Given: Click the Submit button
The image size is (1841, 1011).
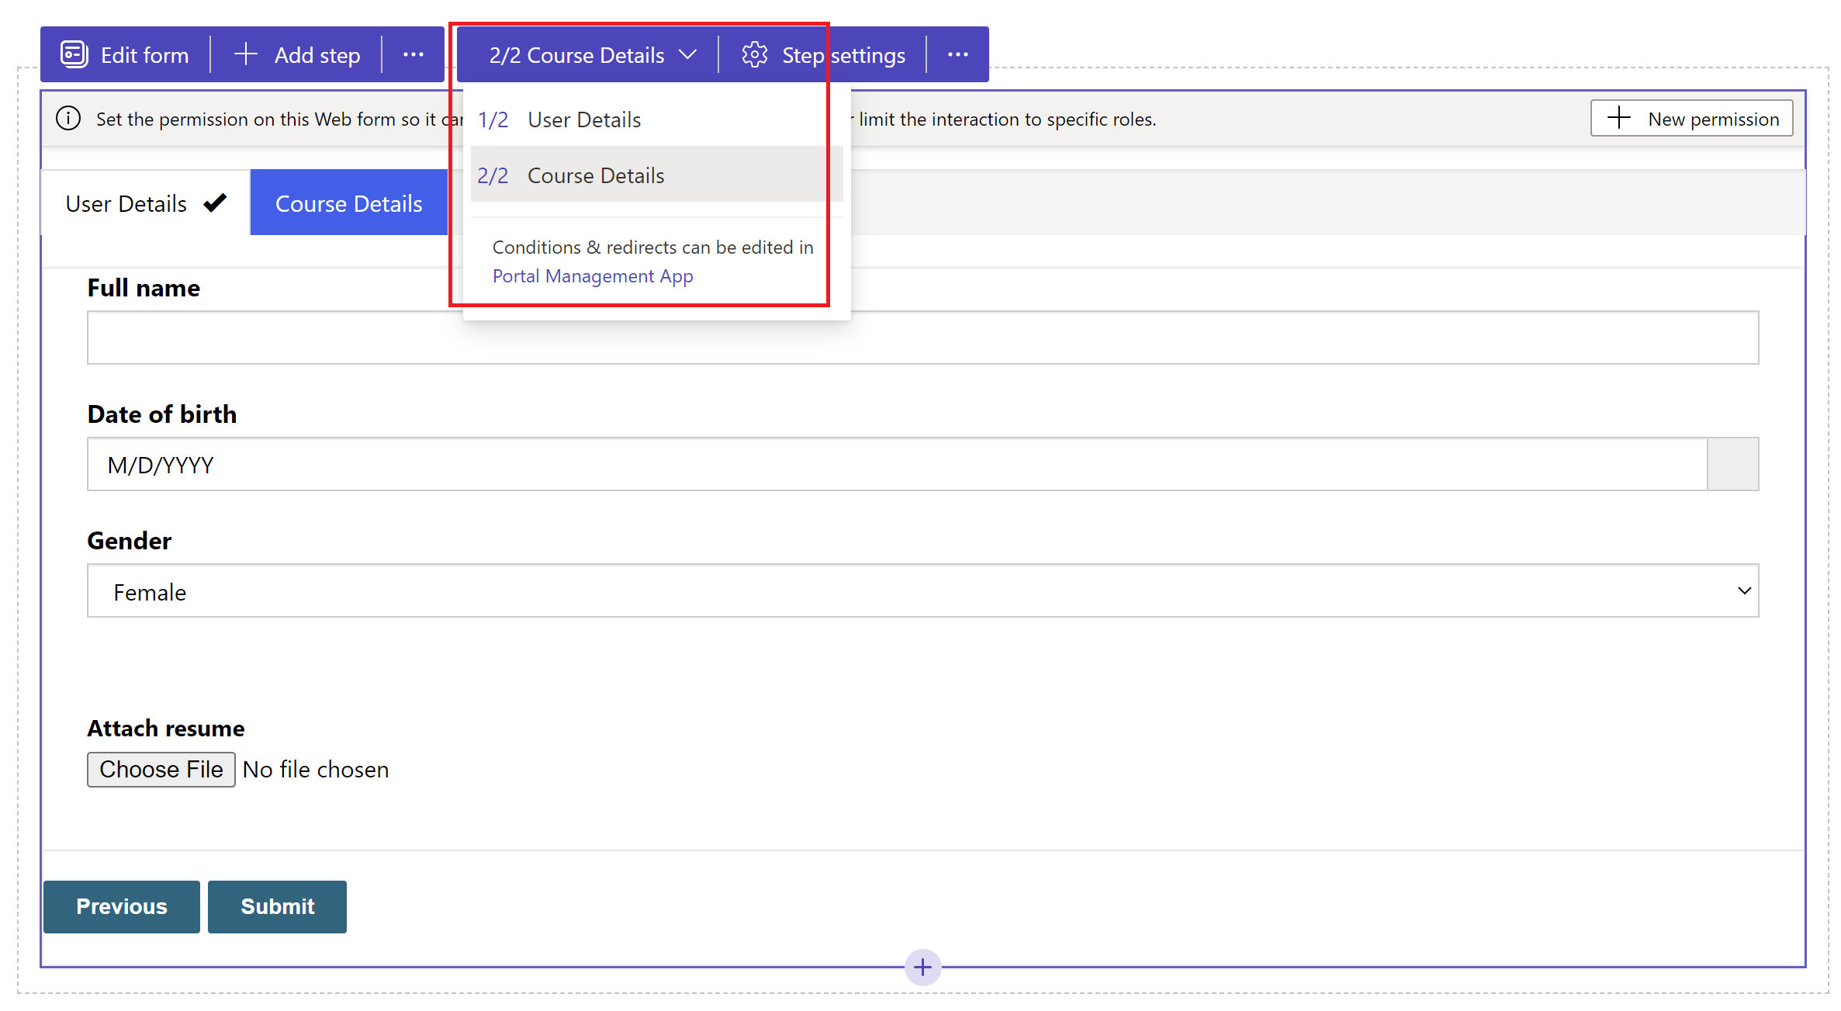Looking at the screenshot, I should pos(278,905).
